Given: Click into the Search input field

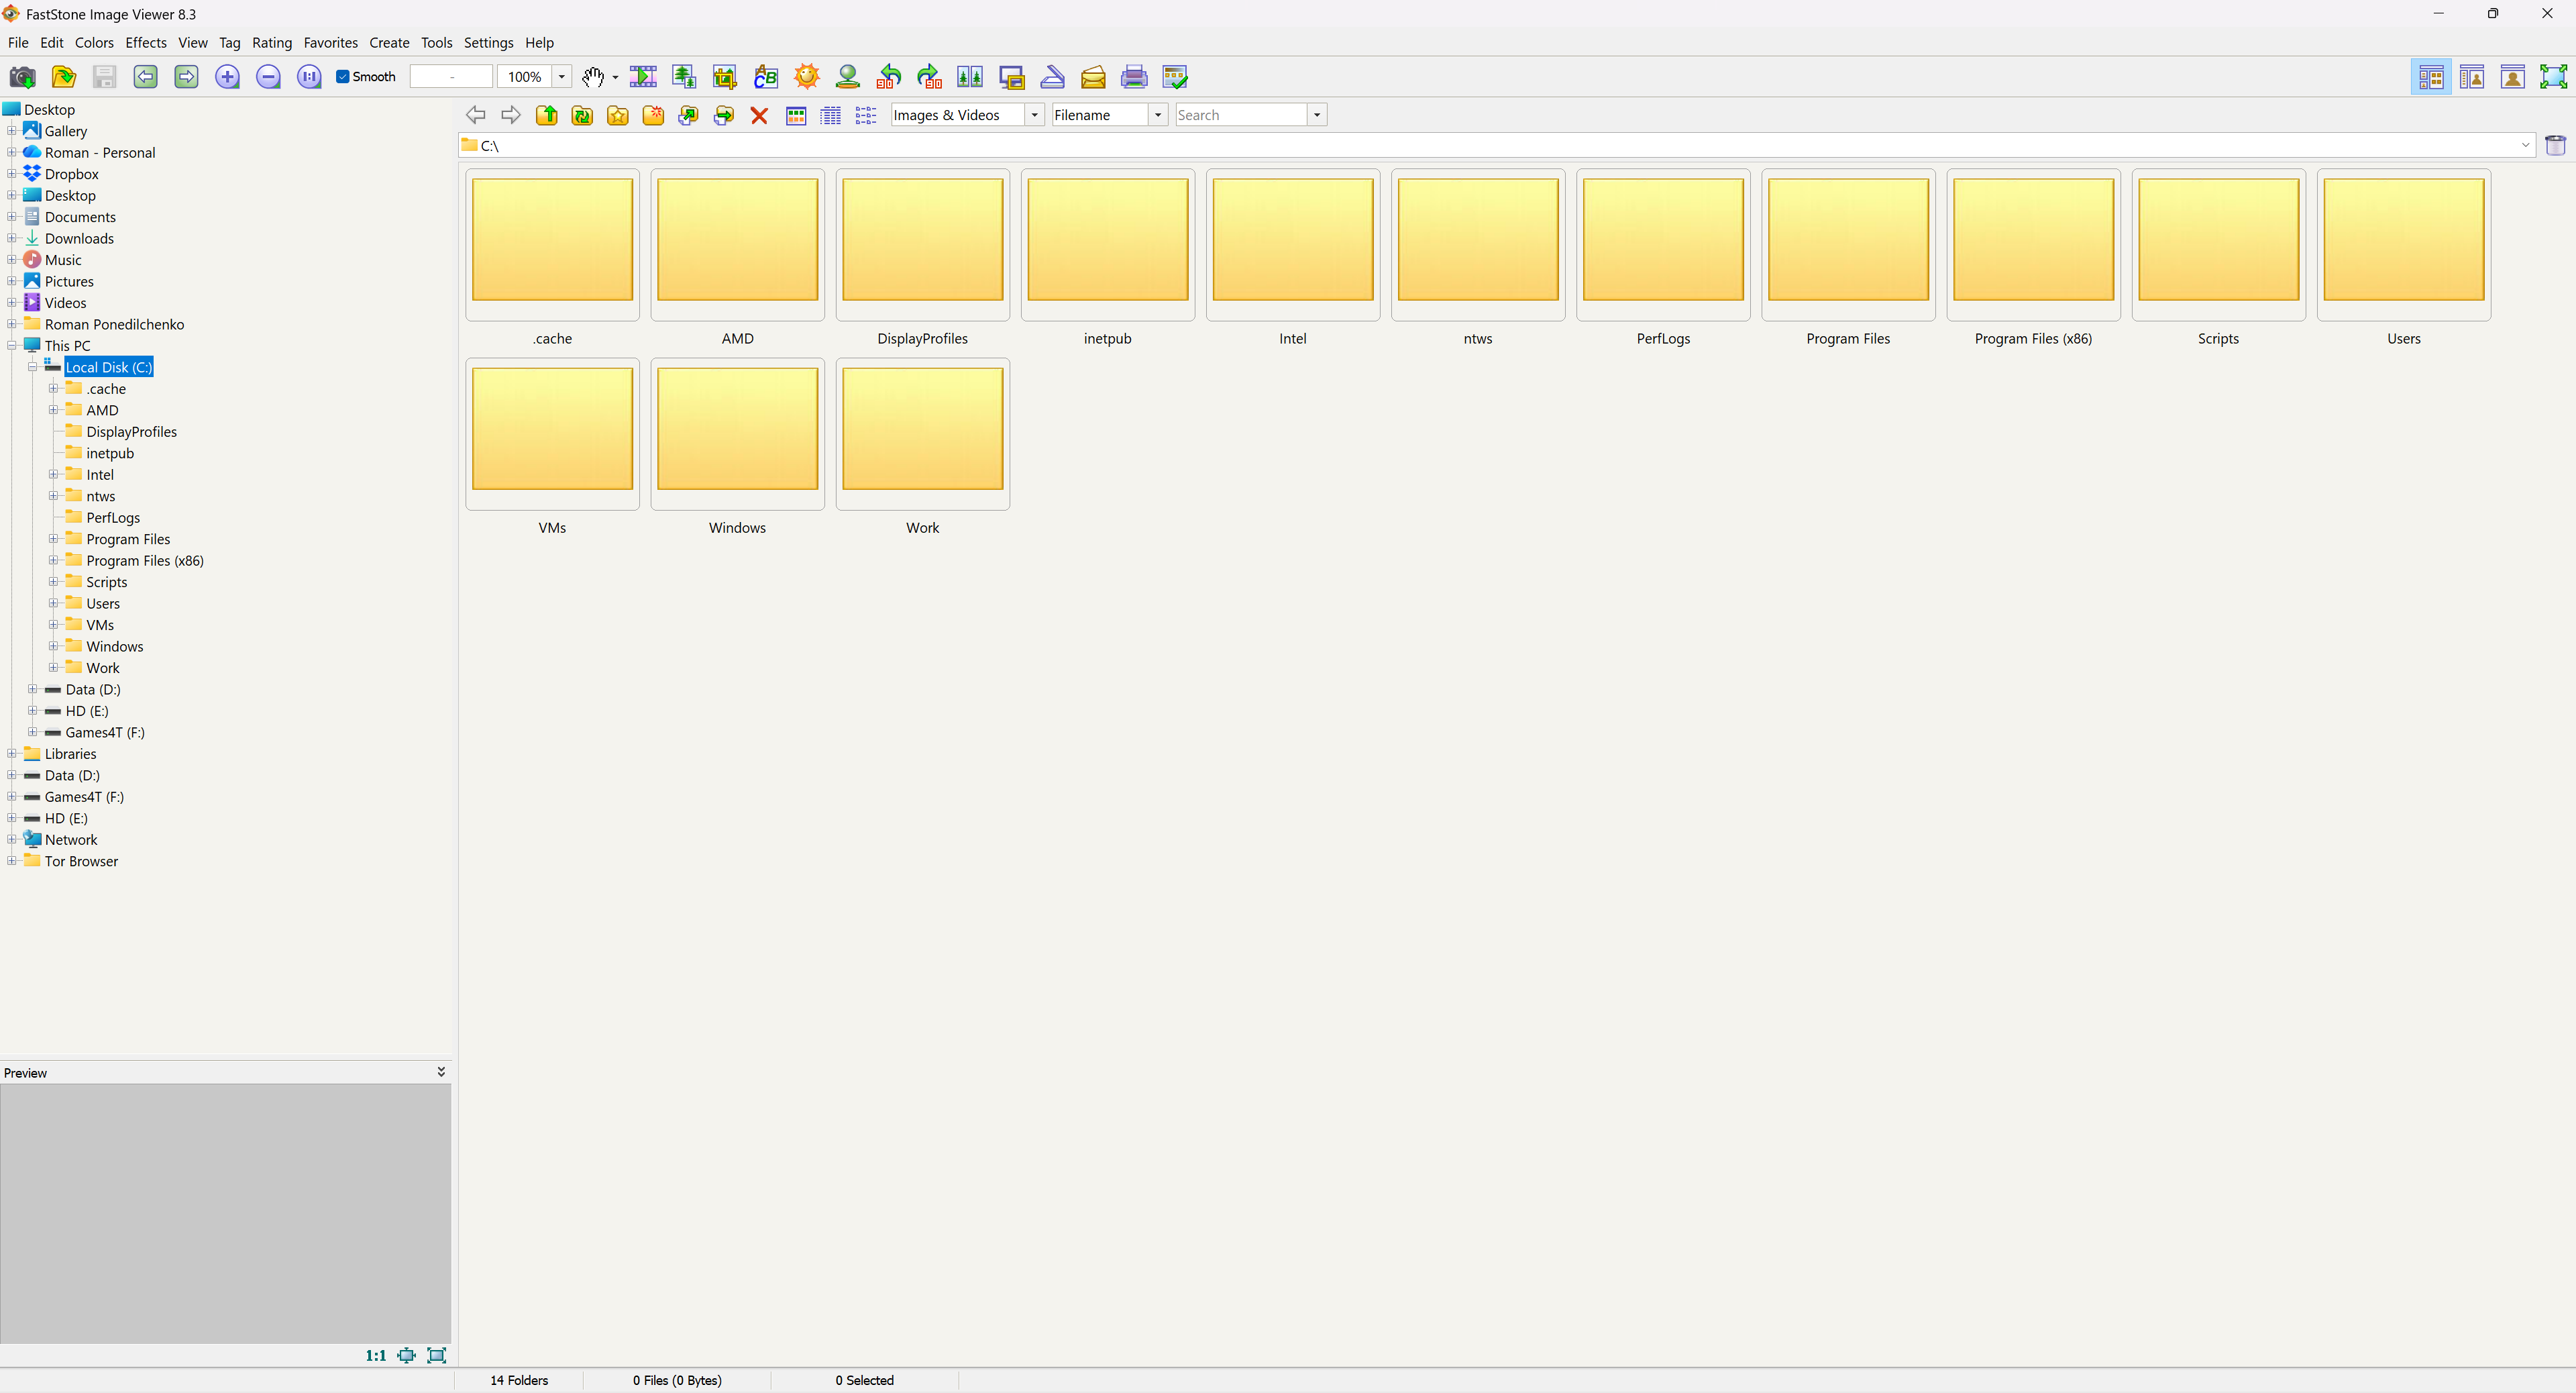Looking at the screenshot, I should tap(1240, 116).
